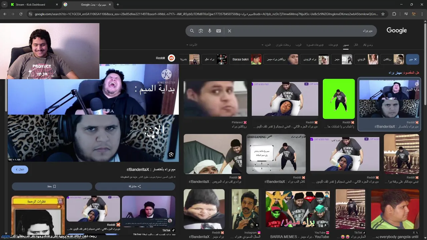Select the 'رياكشن' filter chip
The image size is (427, 240).
tap(392, 59)
